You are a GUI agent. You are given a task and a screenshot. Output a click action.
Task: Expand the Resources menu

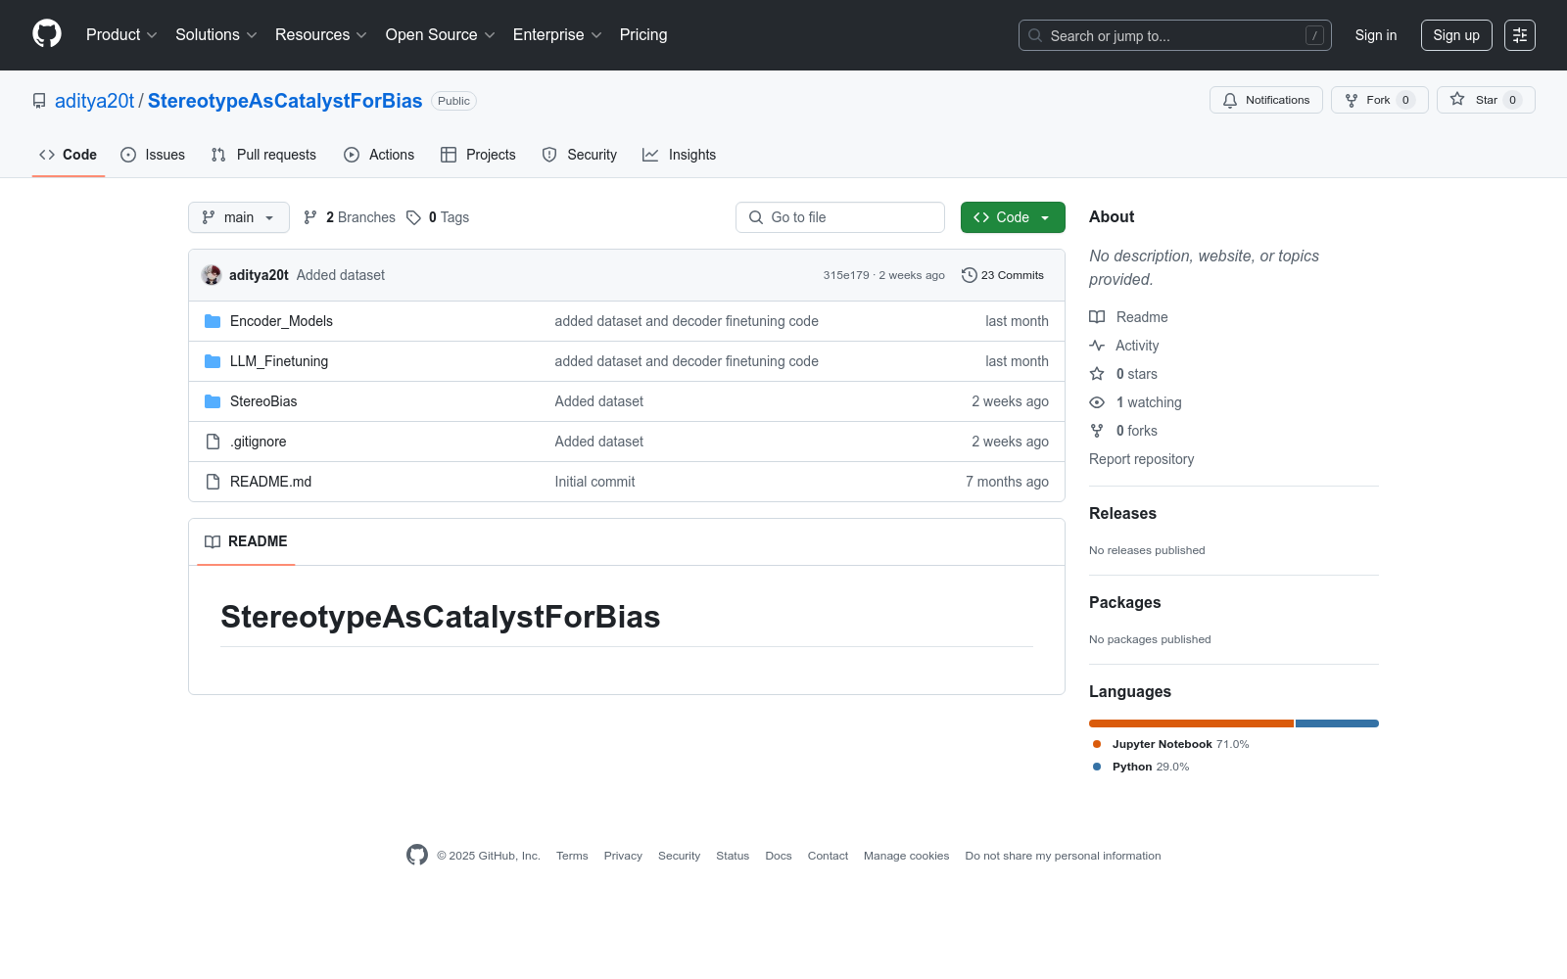pyautogui.click(x=321, y=35)
